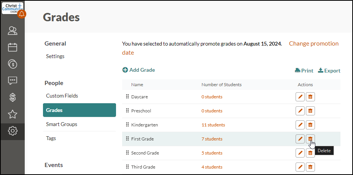Click the Add Grade button
Viewport: 353px width, 175px height.
[139, 70]
